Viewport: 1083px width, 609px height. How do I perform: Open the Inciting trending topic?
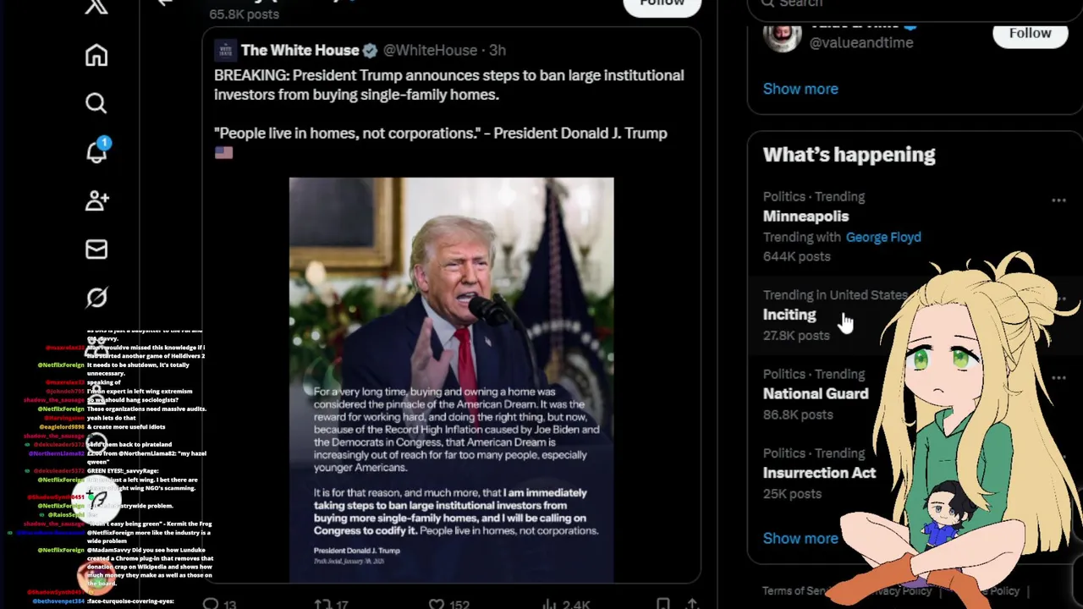point(789,315)
